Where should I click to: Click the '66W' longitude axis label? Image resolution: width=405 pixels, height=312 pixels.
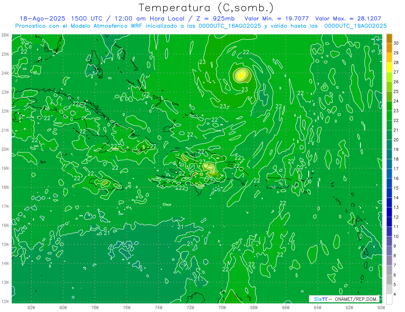pyautogui.click(x=286, y=307)
